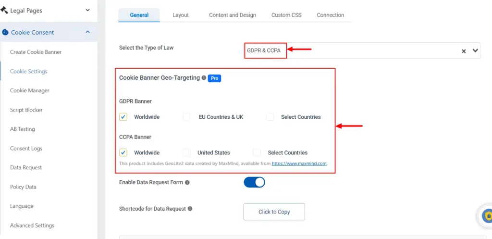The image size is (492, 239).
Task: Click the blue Pro badge
Action: [x=214, y=78]
